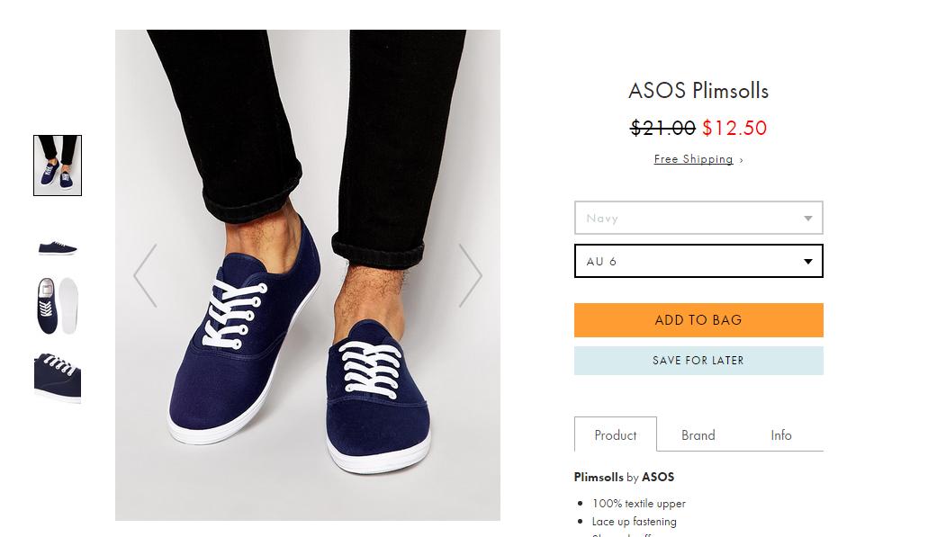Switch to the Brand tab
Viewport: 937px width, 537px height.
pos(698,435)
